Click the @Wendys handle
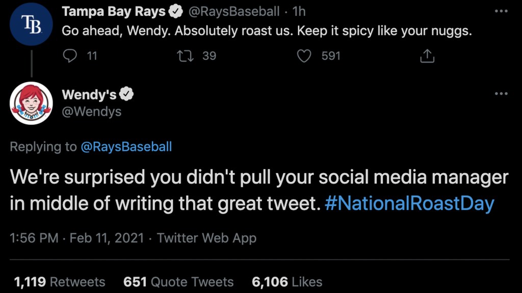 click(x=91, y=111)
